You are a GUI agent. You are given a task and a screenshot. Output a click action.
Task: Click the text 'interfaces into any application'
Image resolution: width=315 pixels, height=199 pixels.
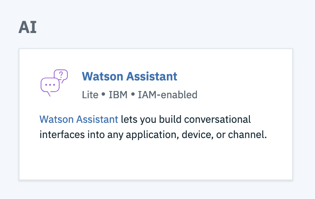tap(109, 135)
